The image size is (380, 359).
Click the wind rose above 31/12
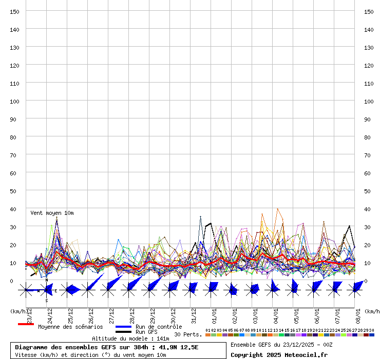(x=191, y=290)
